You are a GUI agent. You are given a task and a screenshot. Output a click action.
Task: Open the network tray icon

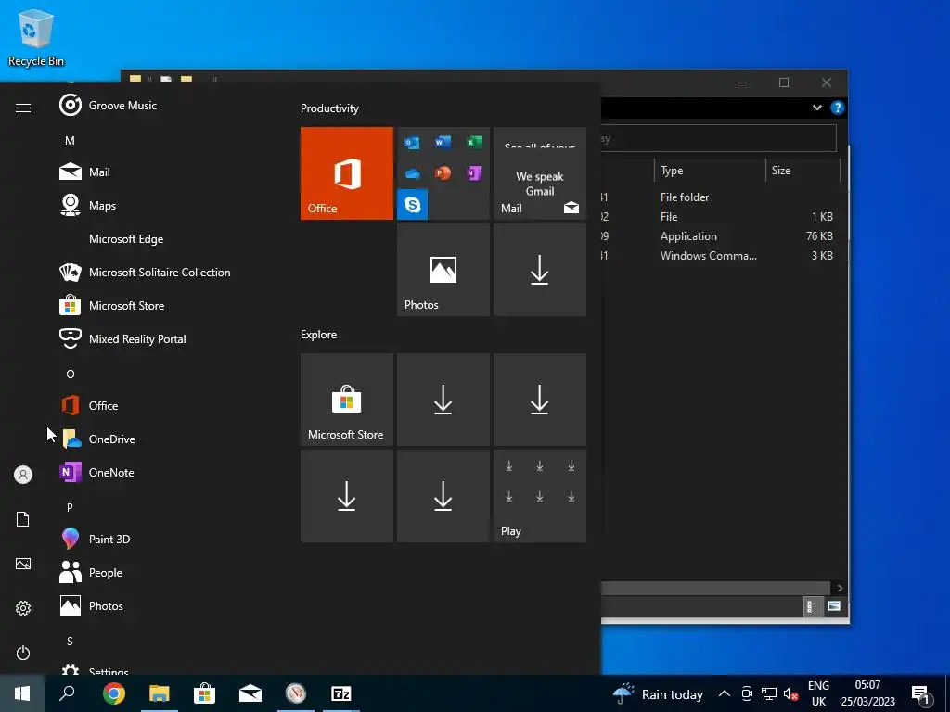pos(769,693)
